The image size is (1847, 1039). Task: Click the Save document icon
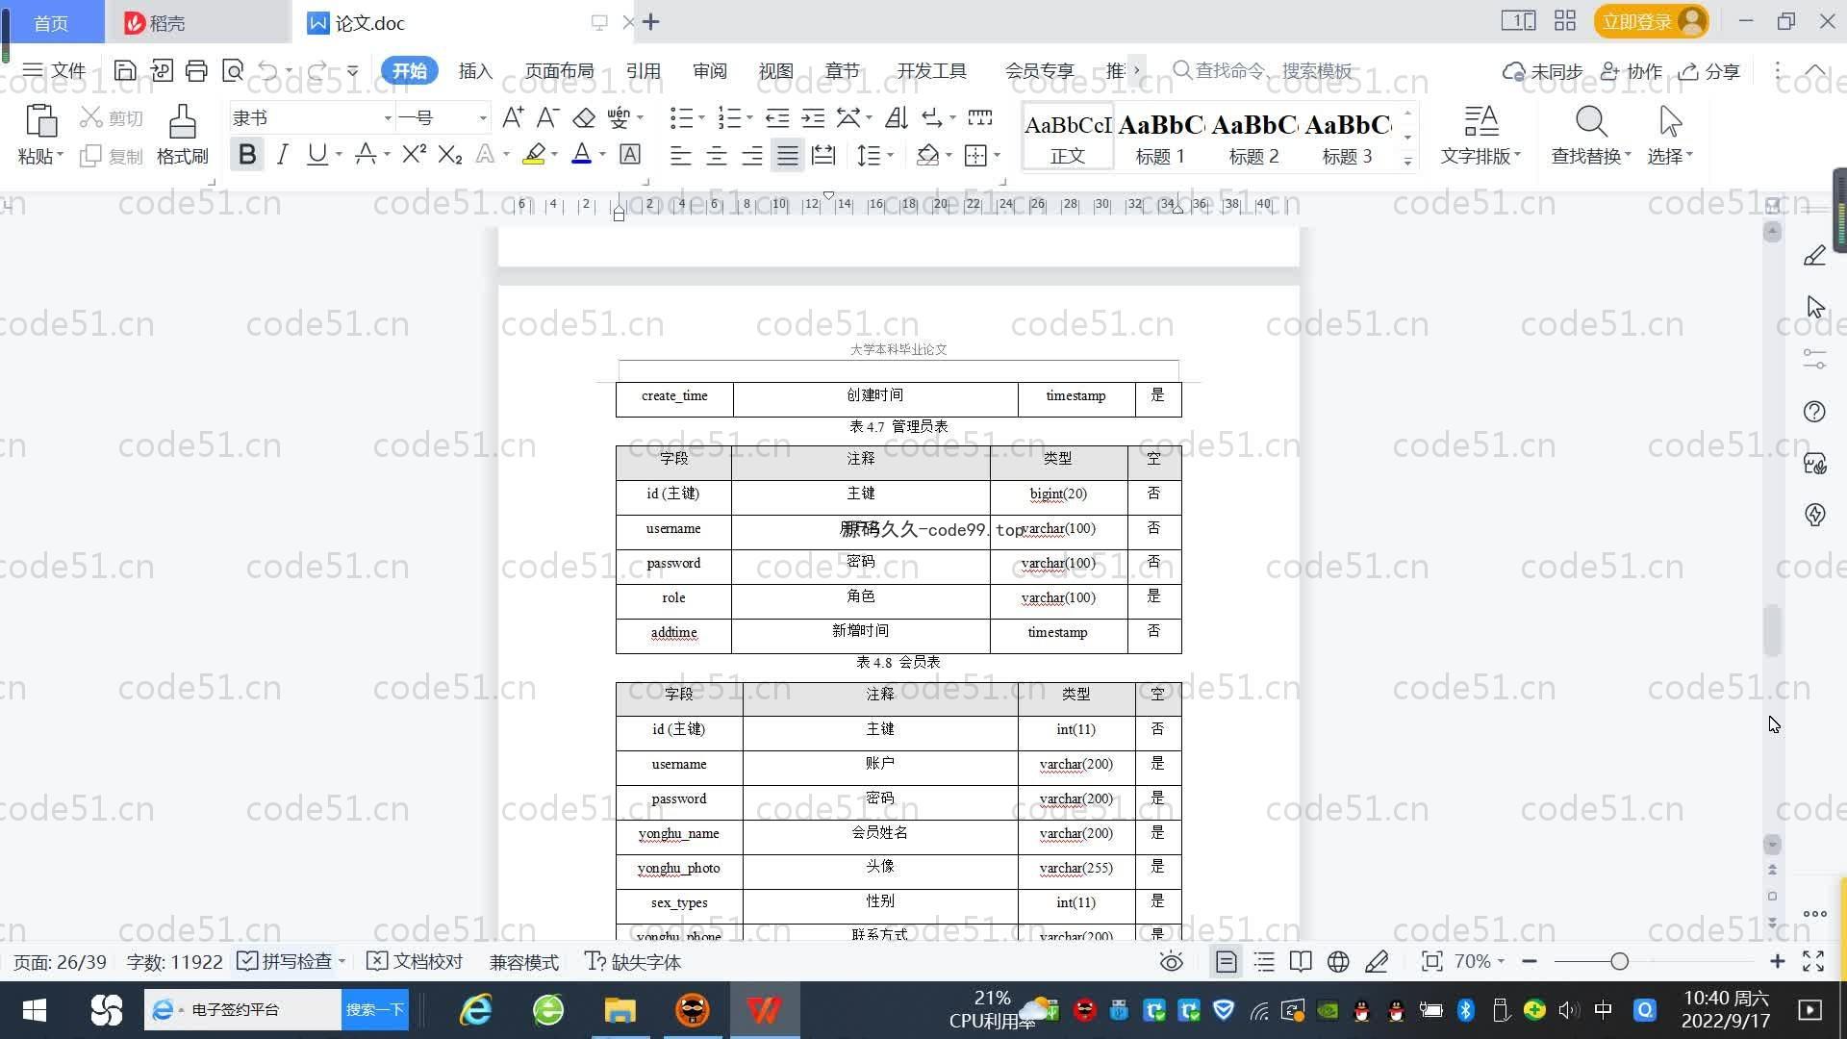124,70
